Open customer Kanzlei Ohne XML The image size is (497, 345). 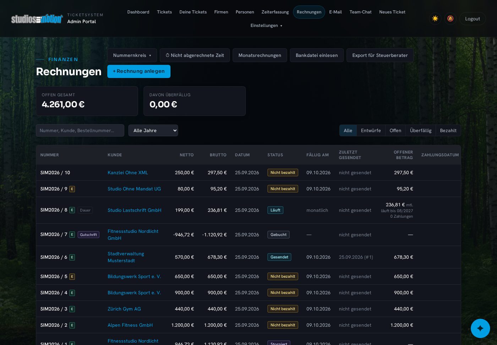pyautogui.click(x=128, y=173)
